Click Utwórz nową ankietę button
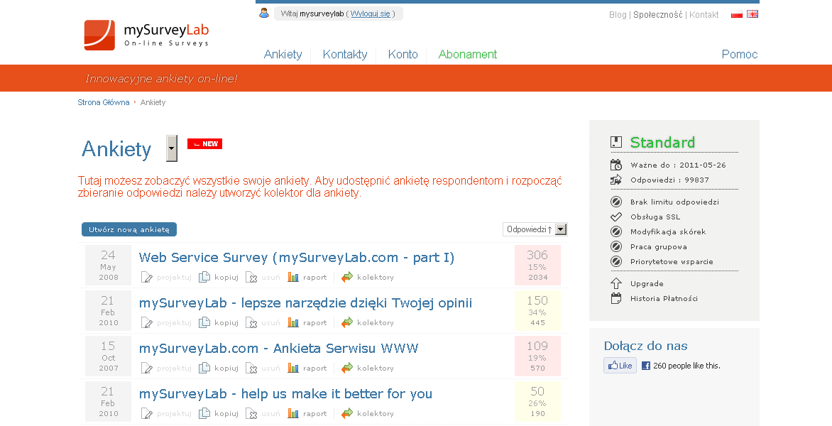 129,230
